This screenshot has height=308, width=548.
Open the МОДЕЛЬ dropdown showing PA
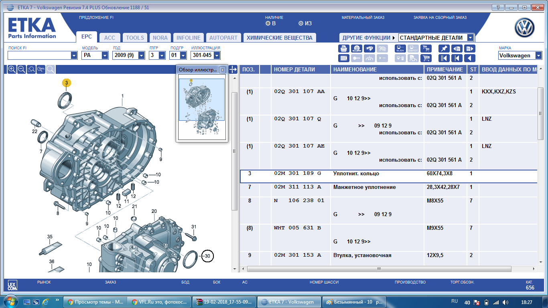(x=105, y=55)
